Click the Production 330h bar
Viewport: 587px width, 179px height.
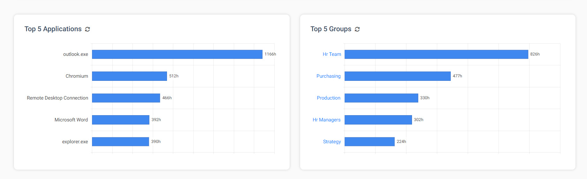tap(381, 98)
